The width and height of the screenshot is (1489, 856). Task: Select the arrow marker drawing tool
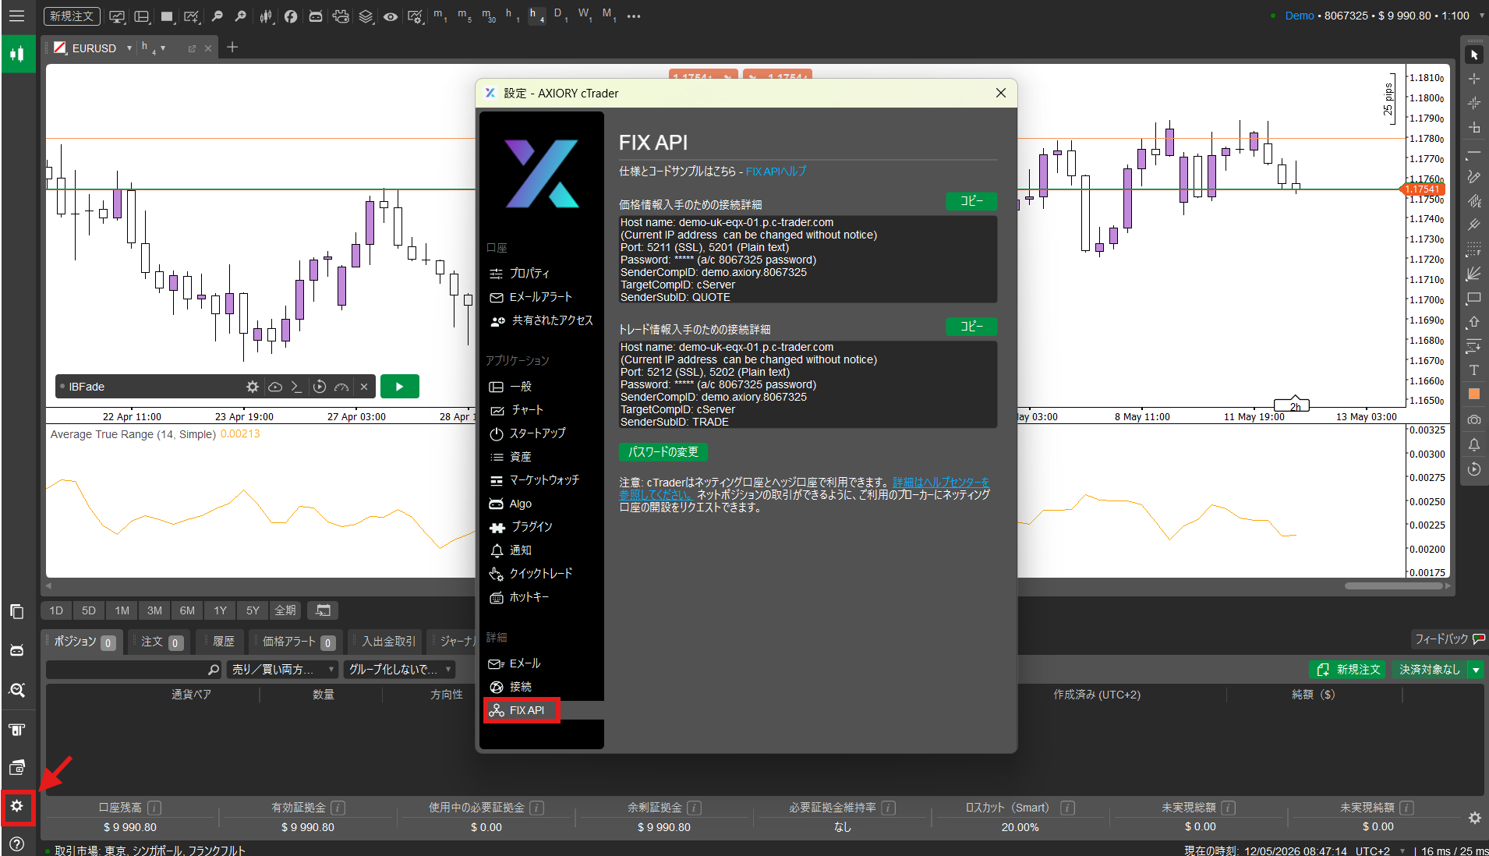pyautogui.click(x=1474, y=322)
